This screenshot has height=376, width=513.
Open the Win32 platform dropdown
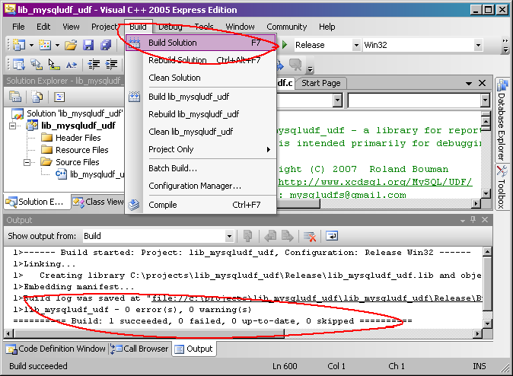[478, 45]
